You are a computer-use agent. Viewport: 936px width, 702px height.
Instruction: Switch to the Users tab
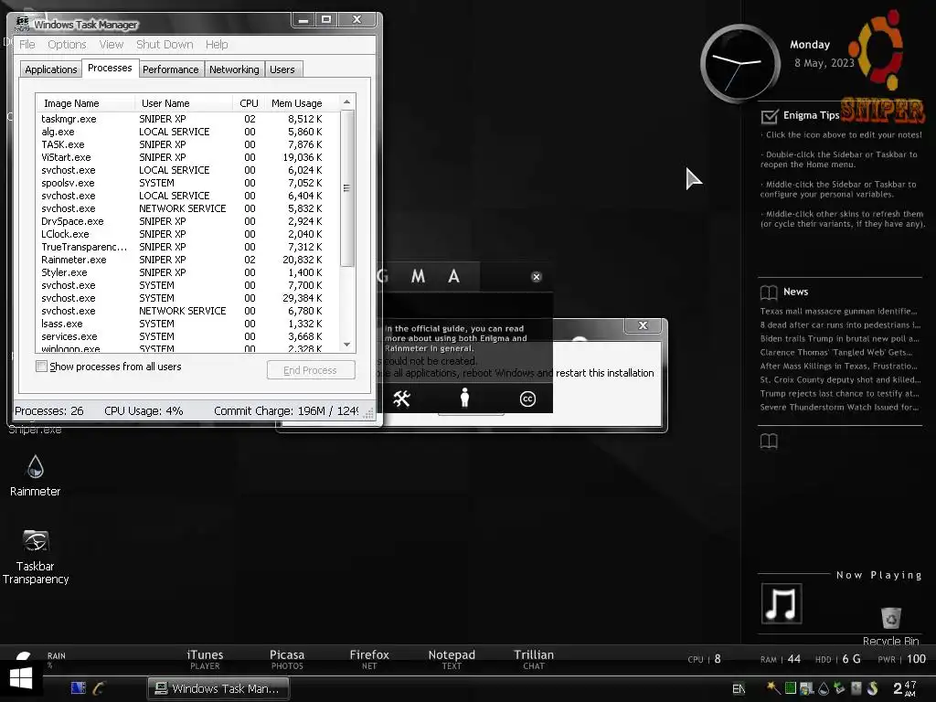[x=282, y=69]
